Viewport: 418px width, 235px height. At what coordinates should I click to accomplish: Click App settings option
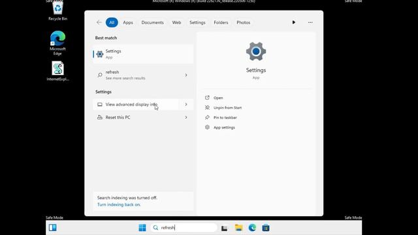point(224,127)
